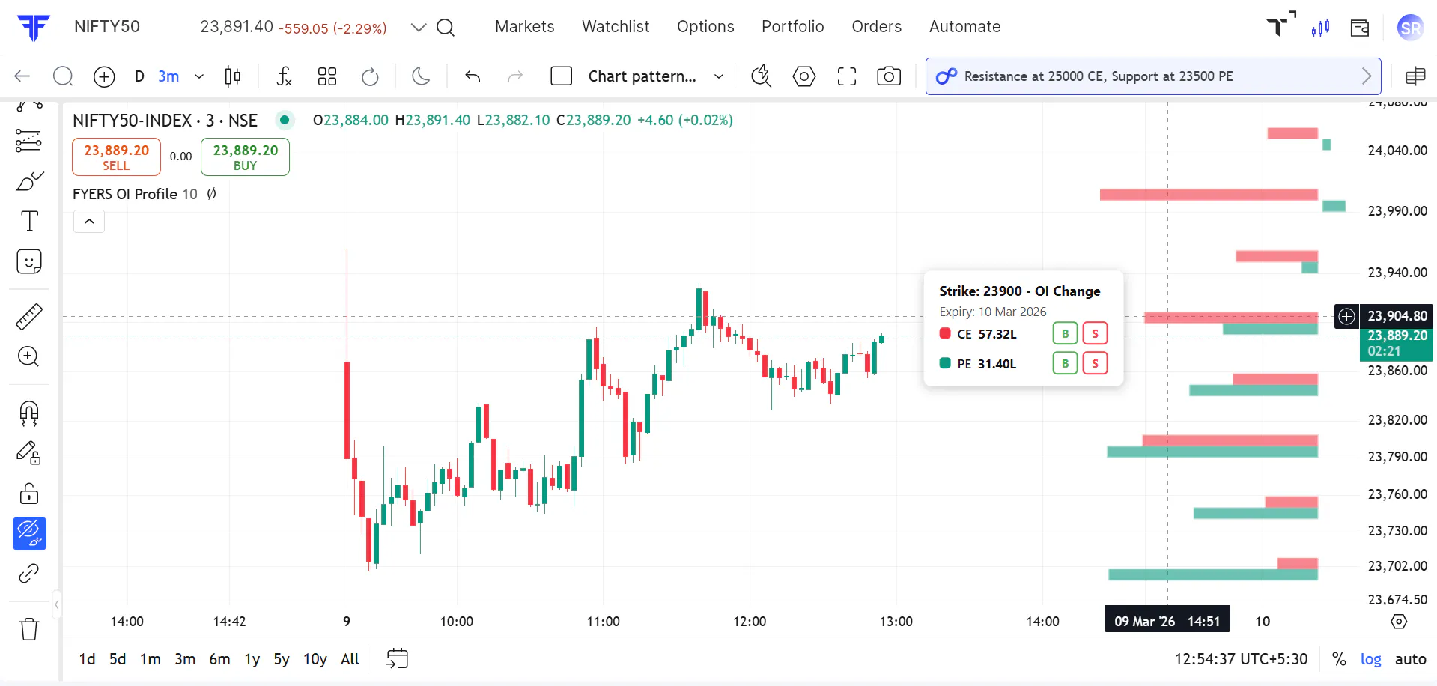Select the 5d time range
This screenshot has height=686, width=1437.
pos(118,659)
